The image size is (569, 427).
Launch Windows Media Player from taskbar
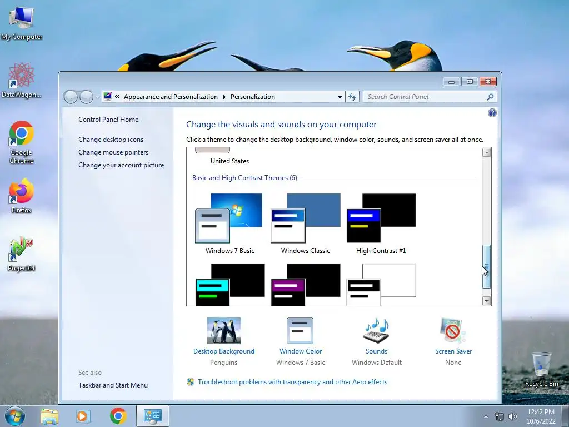click(x=82, y=416)
